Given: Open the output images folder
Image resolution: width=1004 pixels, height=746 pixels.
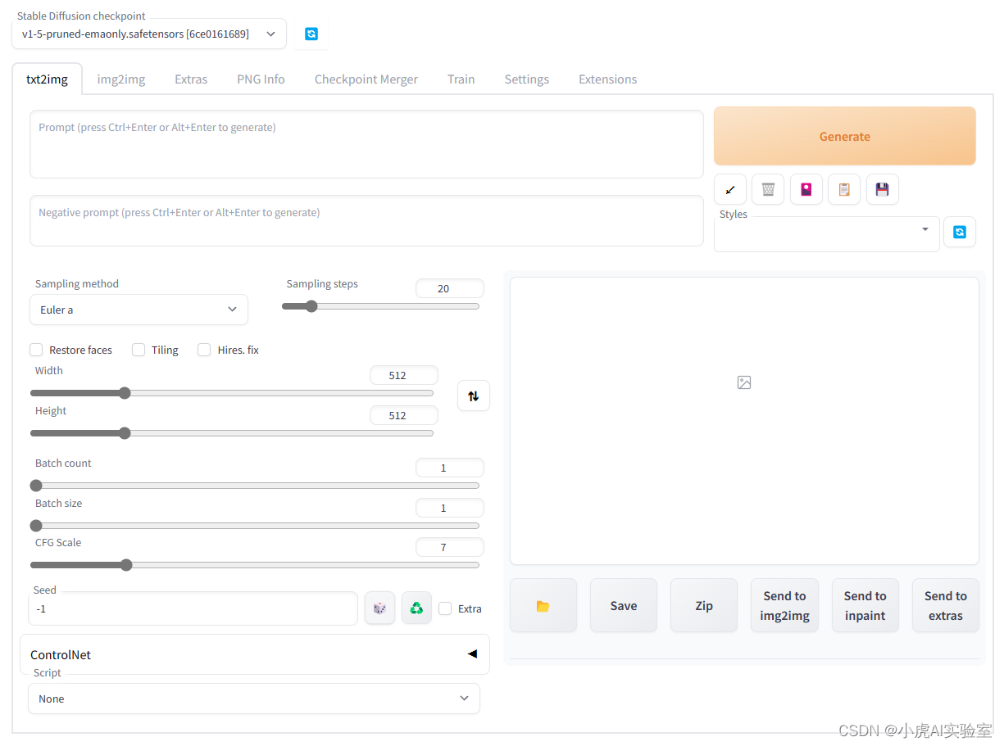Looking at the screenshot, I should click(543, 606).
